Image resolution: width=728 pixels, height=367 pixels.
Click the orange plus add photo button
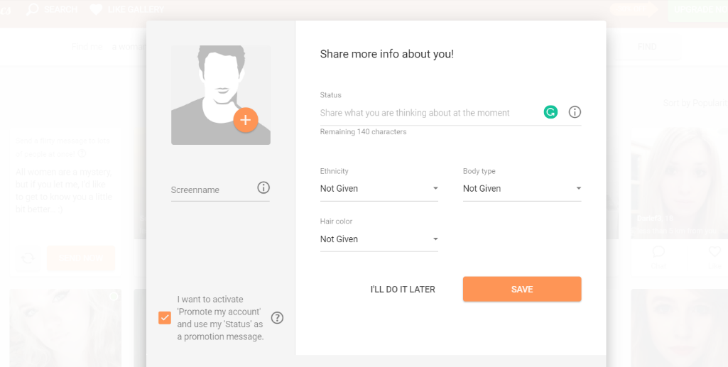(245, 120)
